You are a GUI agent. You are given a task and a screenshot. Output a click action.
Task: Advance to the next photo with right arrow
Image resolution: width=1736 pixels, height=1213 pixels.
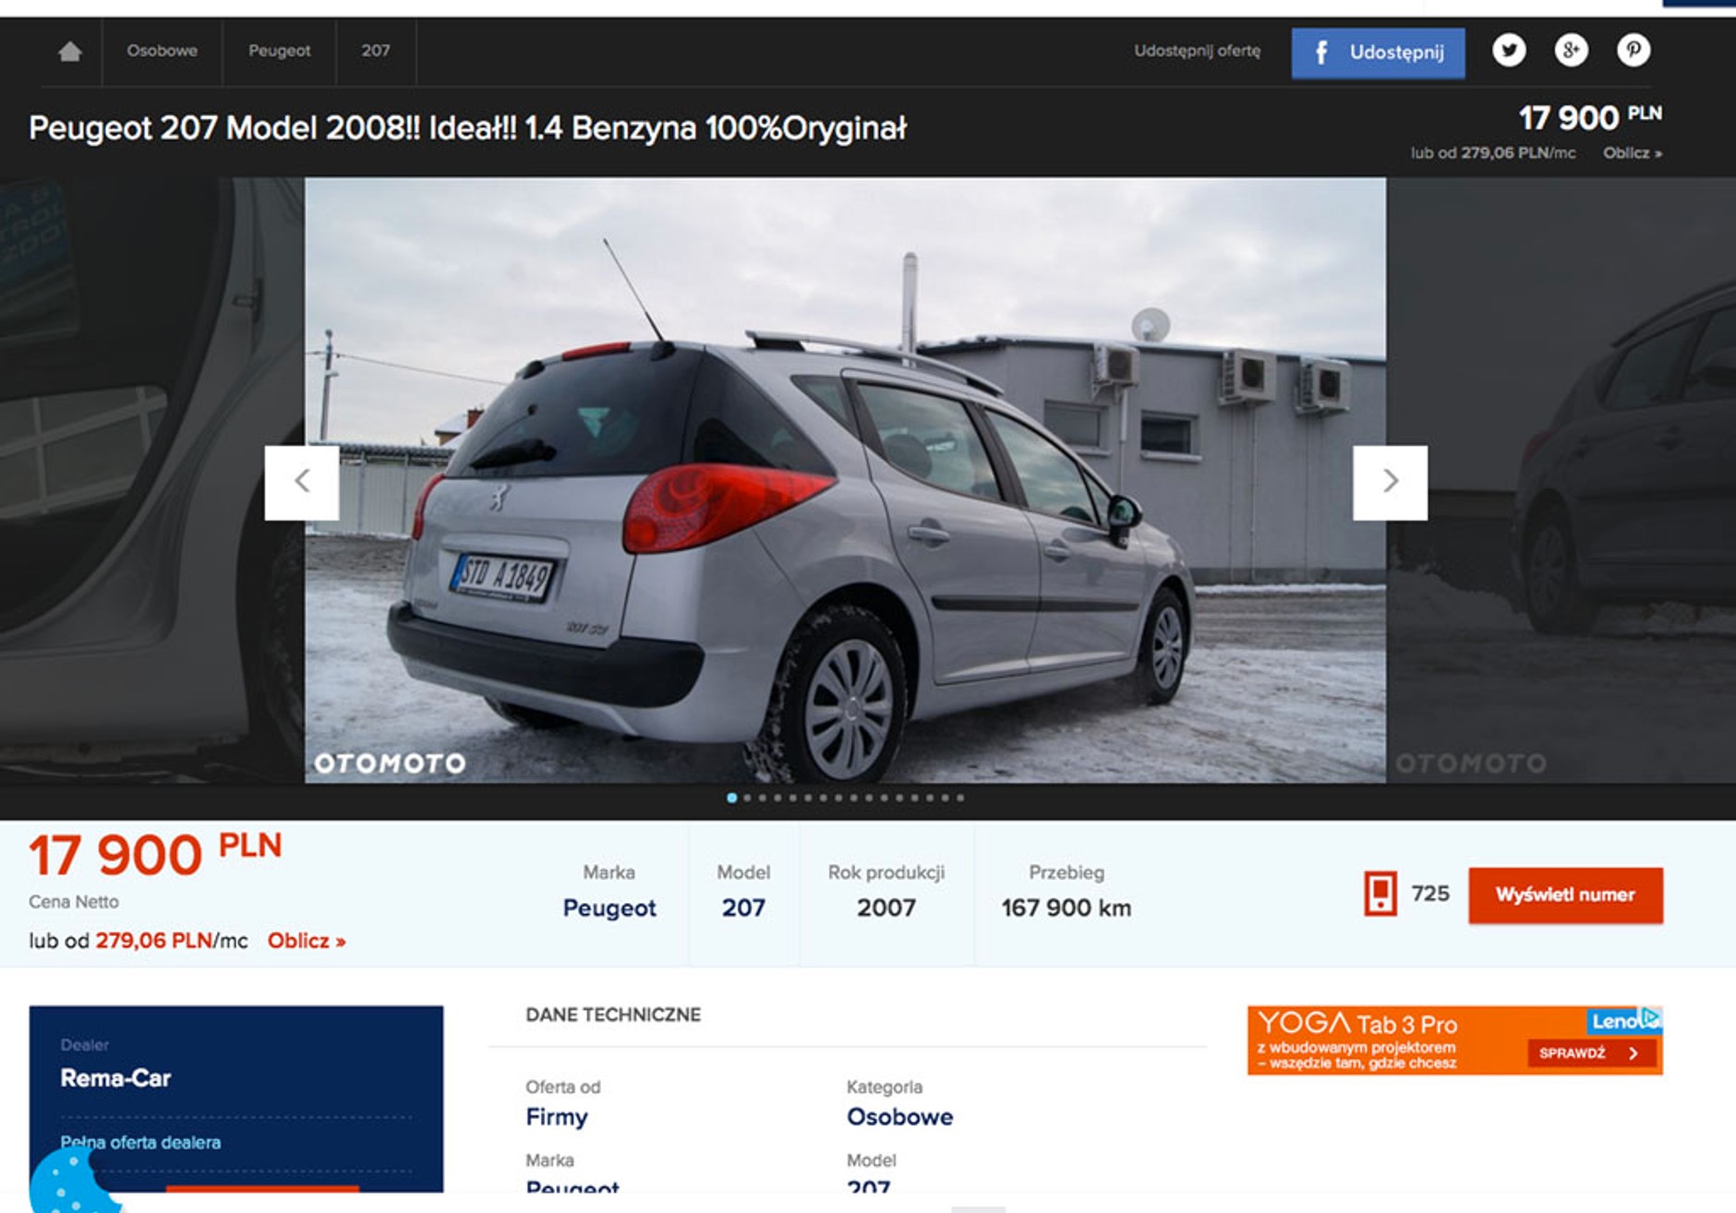[x=1391, y=479]
